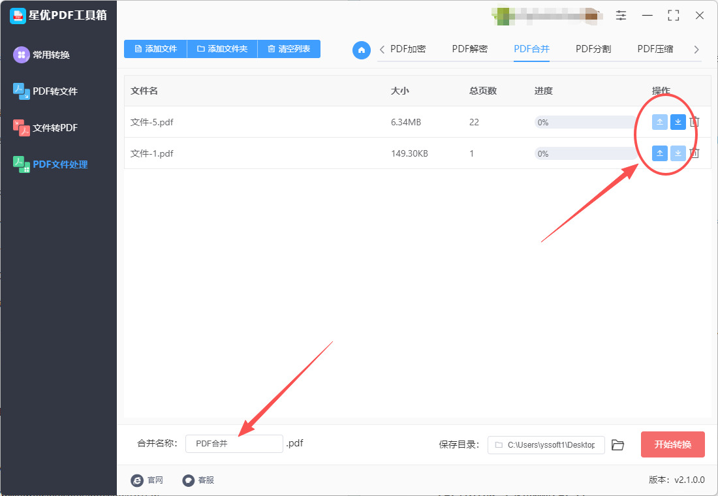Click the 添加文件夹 button
This screenshot has height=496, width=718.
click(x=223, y=49)
